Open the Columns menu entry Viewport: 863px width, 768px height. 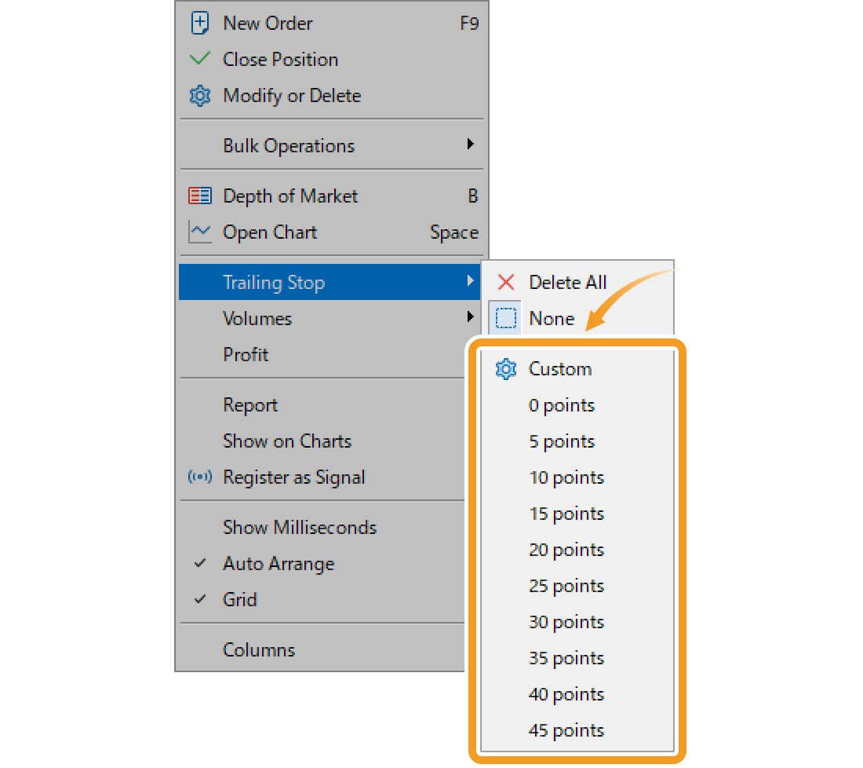(259, 649)
